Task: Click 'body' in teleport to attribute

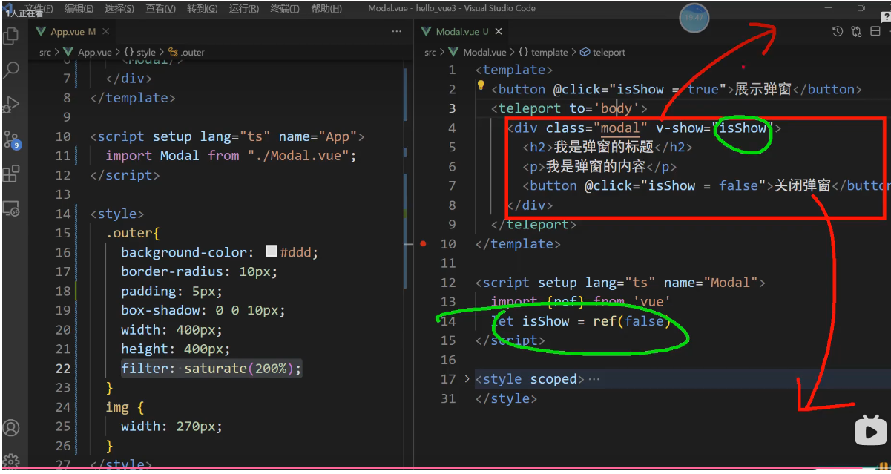Action: [617, 108]
